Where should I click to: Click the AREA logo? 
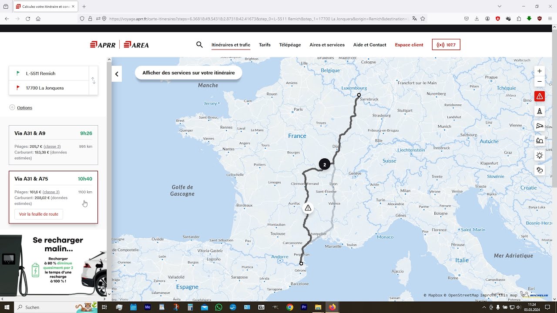pyautogui.click(x=136, y=45)
